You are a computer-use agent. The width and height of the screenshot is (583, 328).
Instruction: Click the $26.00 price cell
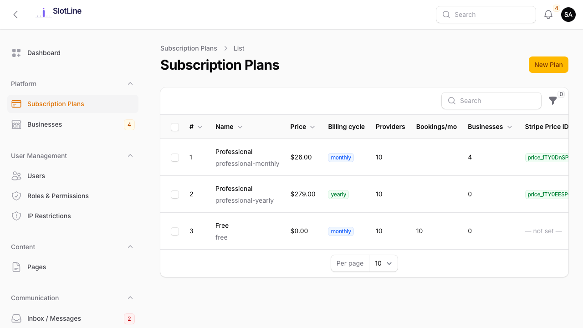point(301,157)
